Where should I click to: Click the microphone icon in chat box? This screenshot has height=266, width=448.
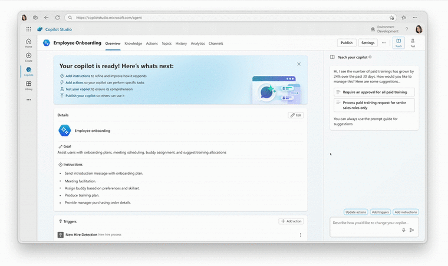[x=404, y=230]
